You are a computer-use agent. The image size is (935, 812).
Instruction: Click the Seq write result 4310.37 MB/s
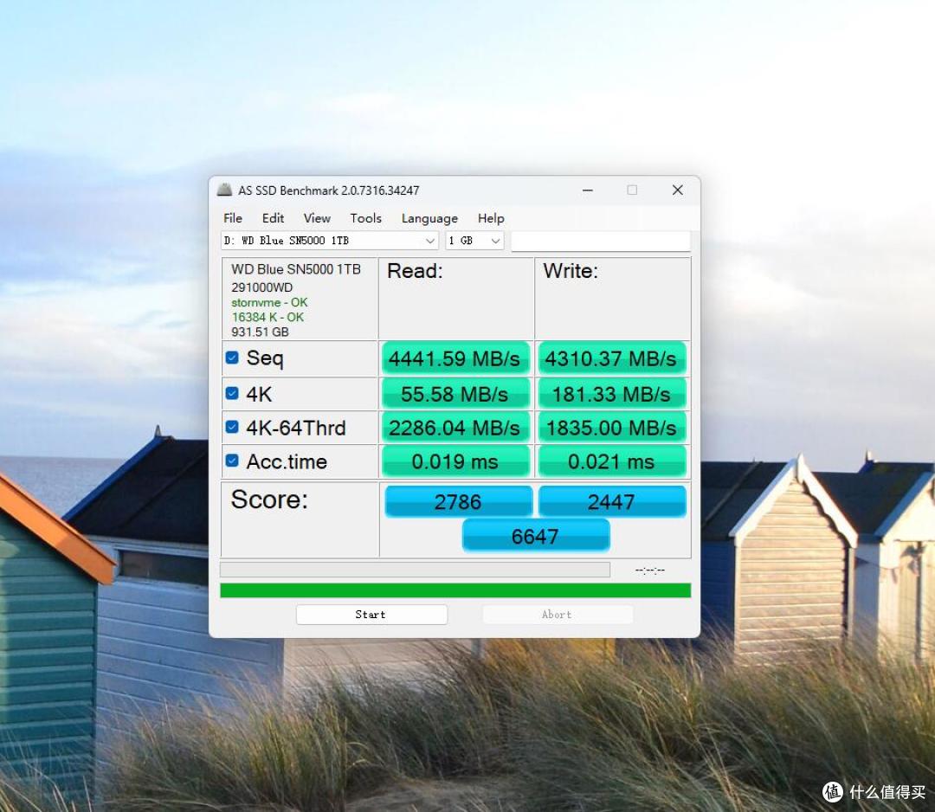click(x=611, y=358)
